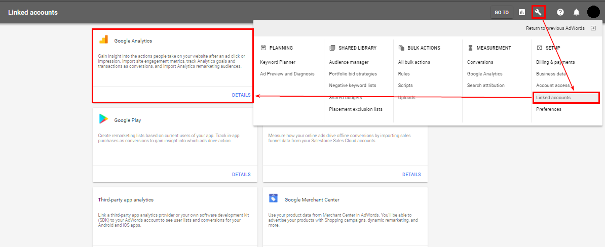Click the Google Analytics logo icon
The width and height of the screenshot is (605, 247).
pos(103,39)
